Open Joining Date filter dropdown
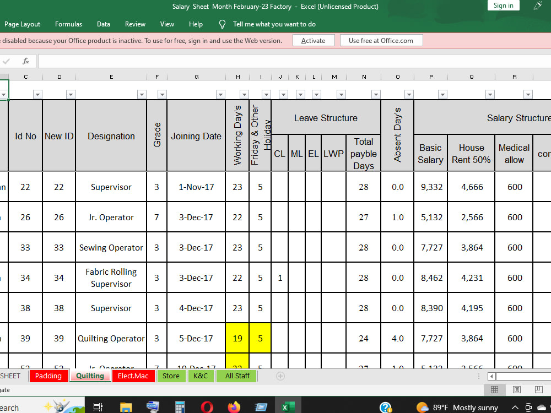551x413 pixels. click(220, 95)
